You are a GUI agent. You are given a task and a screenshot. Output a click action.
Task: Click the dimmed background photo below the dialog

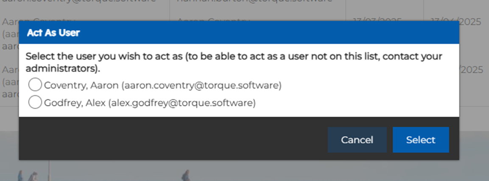tap(244, 171)
